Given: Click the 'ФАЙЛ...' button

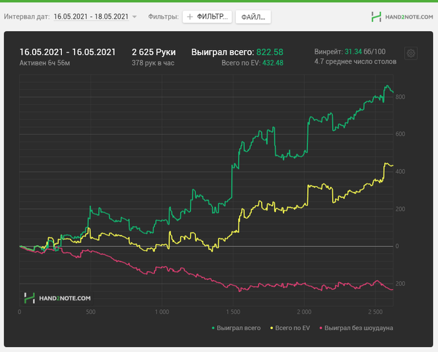Looking at the screenshot, I should [x=253, y=17].
